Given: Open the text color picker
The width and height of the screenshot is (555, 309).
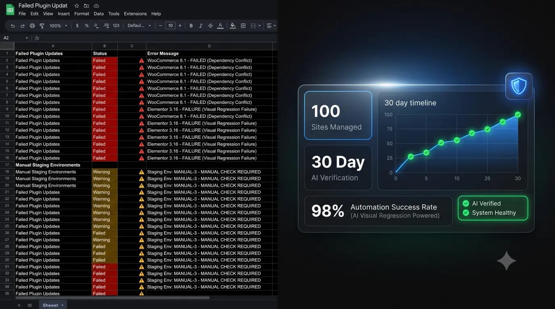Looking at the screenshot, I should 220,26.
